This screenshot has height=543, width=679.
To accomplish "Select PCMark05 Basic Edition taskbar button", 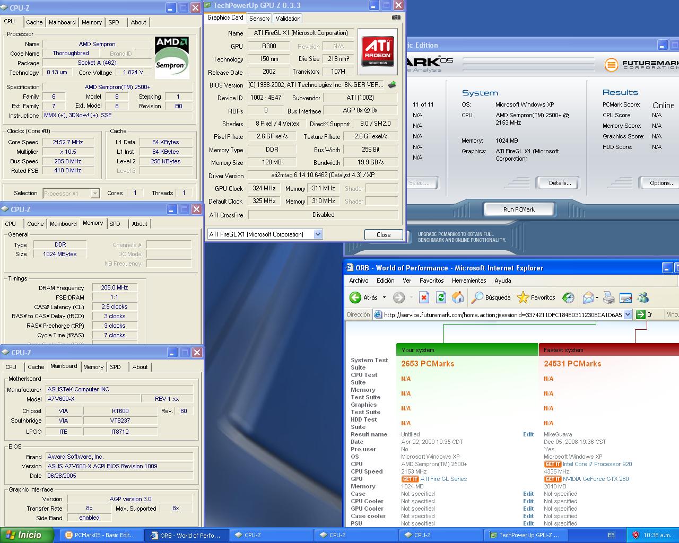I will pyautogui.click(x=101, y=535).
